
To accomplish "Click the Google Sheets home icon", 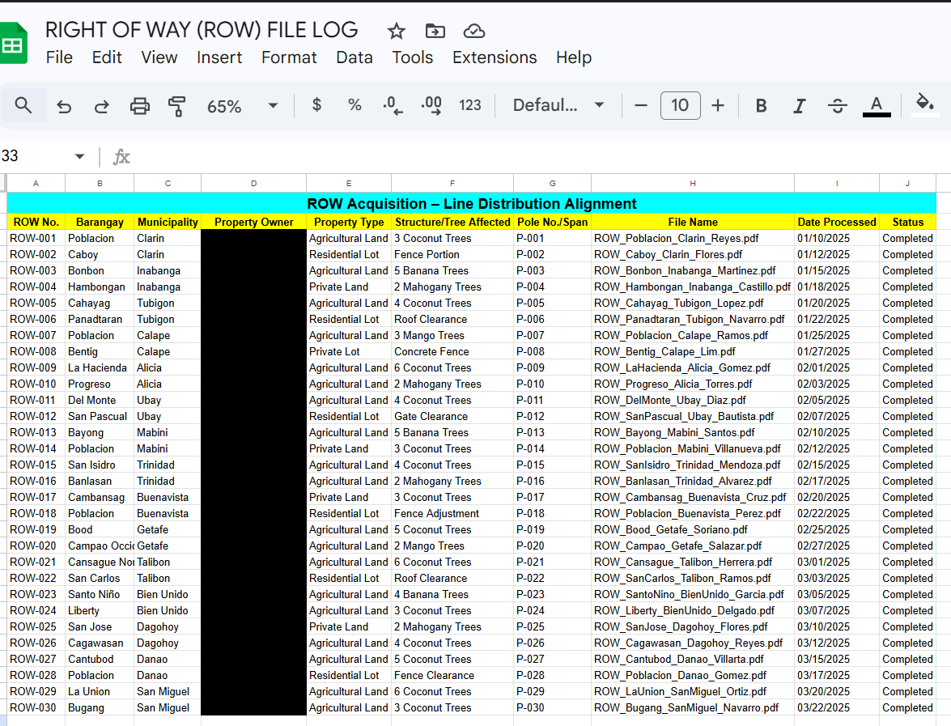I will point(13,42).
